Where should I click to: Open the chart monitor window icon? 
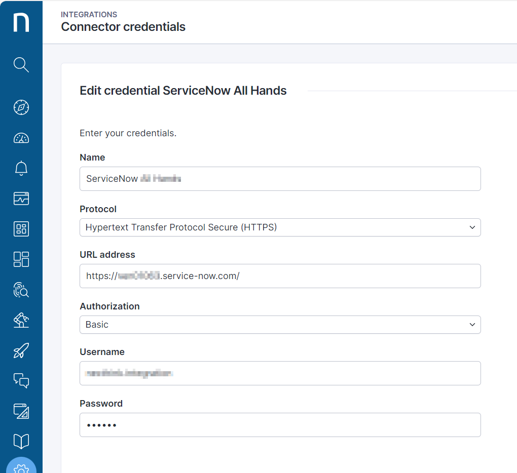point(21,199)
